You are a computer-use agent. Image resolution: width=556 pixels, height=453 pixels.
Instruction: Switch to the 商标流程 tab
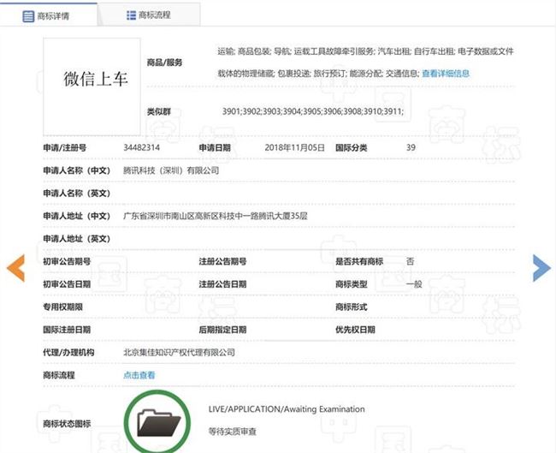[149, 15]
